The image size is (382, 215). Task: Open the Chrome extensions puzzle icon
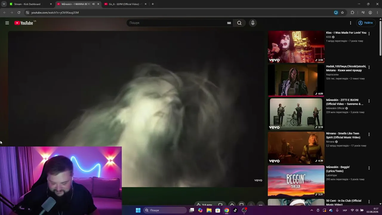pos(352,13)
